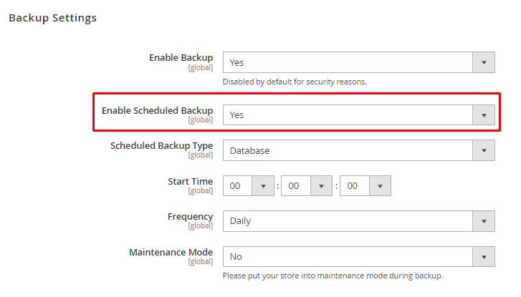
Task: Click [global] scope text under Frequency
Action: click(x=200, y=226)
